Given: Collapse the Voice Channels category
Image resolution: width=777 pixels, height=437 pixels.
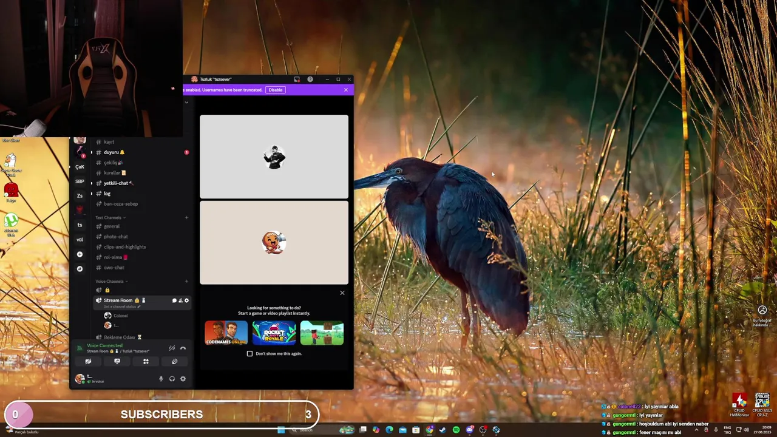Looking at the screenshot, I should pos(111,282).
